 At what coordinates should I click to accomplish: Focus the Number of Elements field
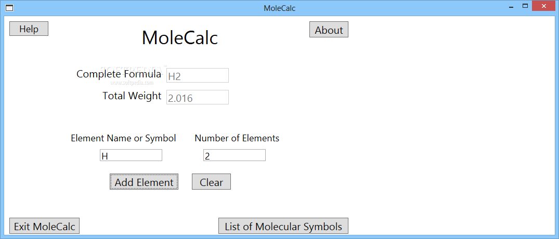pos(235,155)
